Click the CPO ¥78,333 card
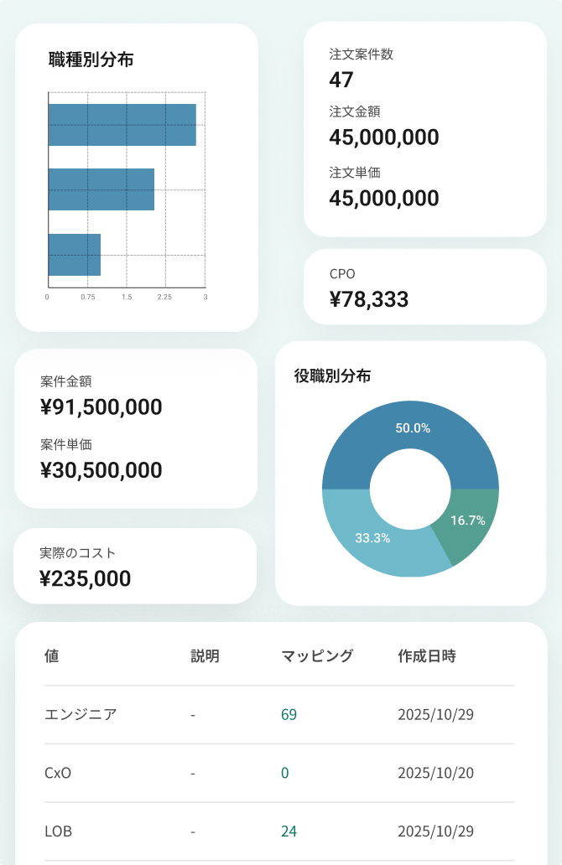This screenshot has width=562, height=865. (424, 287)
